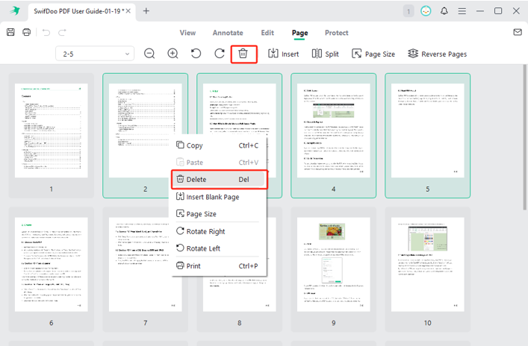Click the Insert page button
This screenshot has height=346, width=528.
pyautogui.click(x=284, y=54)
